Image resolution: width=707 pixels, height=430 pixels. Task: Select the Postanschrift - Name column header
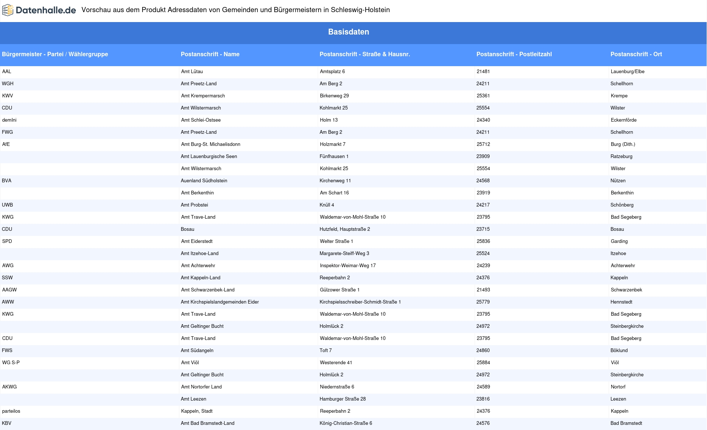210,54
